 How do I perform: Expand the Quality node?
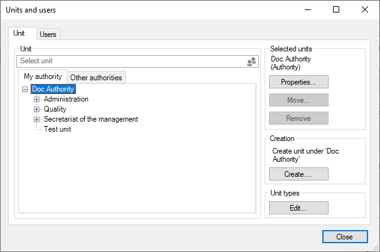[37, 110]
